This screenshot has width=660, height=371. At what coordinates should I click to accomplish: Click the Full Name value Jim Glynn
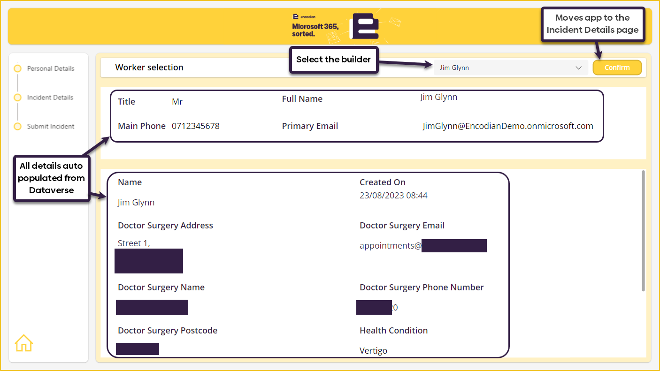pos(439,97)
